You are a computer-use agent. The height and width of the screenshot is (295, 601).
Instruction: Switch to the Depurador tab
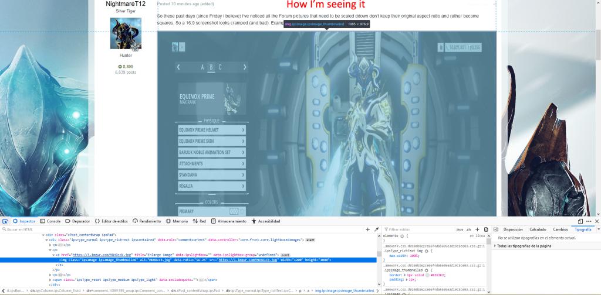tap(77, 221)
